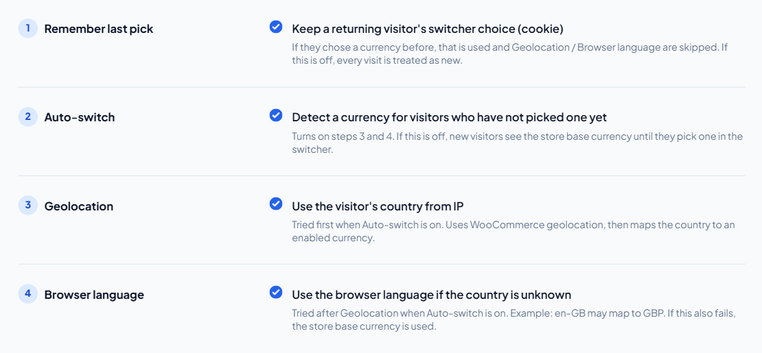Click the step 1 number badge
This screenshot has height=353, width=762.
tap(27, 28)
